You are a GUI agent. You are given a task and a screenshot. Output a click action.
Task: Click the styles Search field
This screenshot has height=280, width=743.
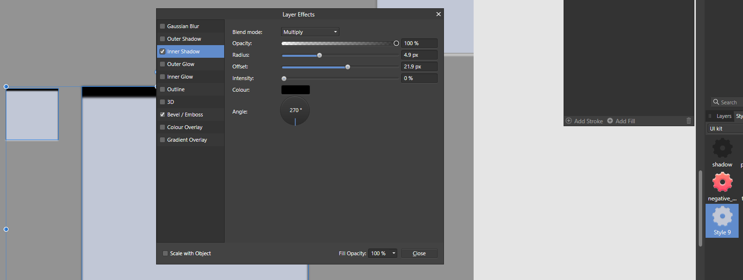tap(727, 102)
